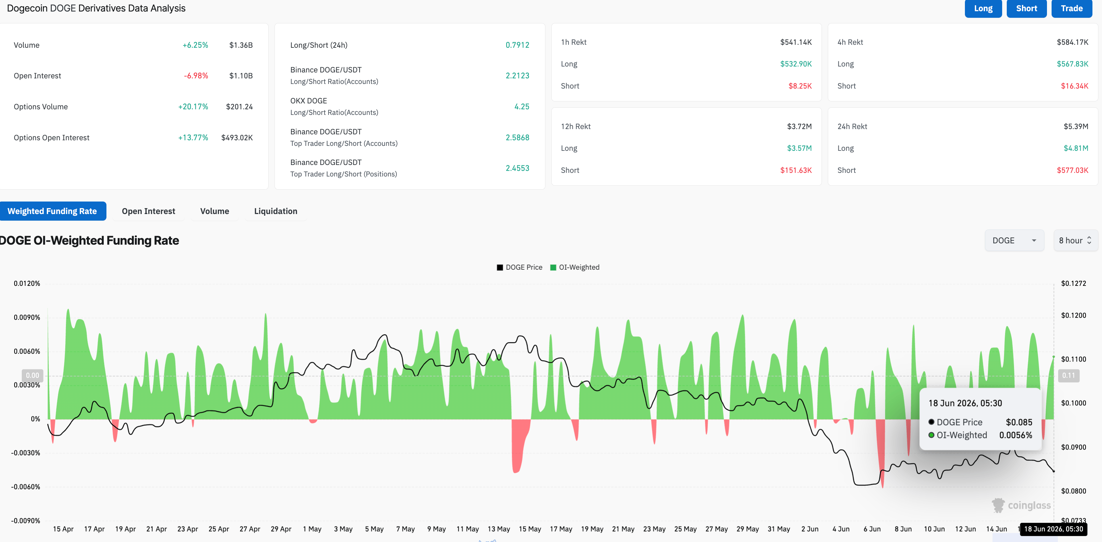Click 12h Rekt total $3.72M
1102x542 pixels.
click(x=799, y=126)
